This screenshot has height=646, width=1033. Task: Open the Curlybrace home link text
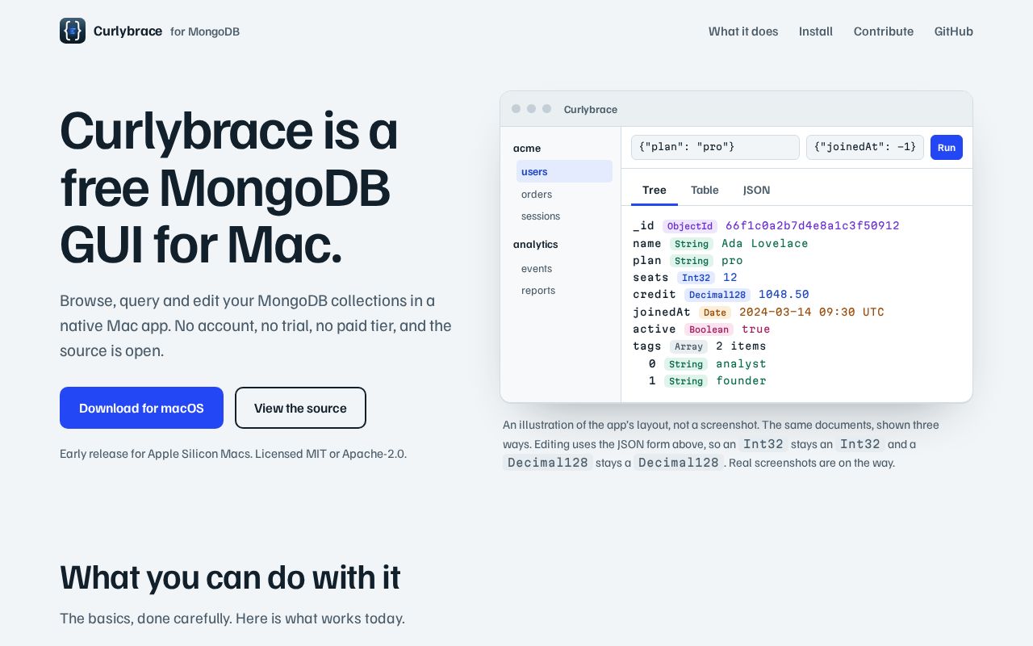tap(128, 31)
